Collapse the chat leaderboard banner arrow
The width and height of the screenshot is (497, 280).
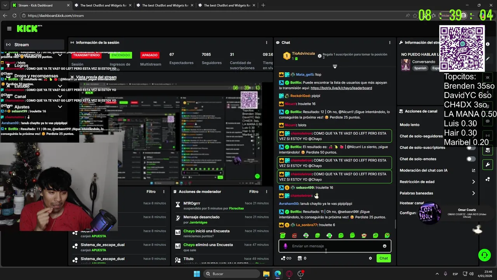point(335,66)
